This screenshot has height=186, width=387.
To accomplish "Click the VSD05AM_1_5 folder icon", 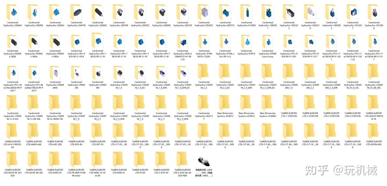I will [289, 72].
